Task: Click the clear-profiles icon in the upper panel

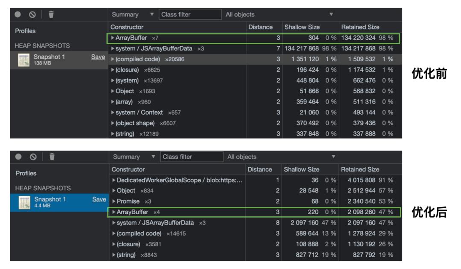Action: point(32,14)
